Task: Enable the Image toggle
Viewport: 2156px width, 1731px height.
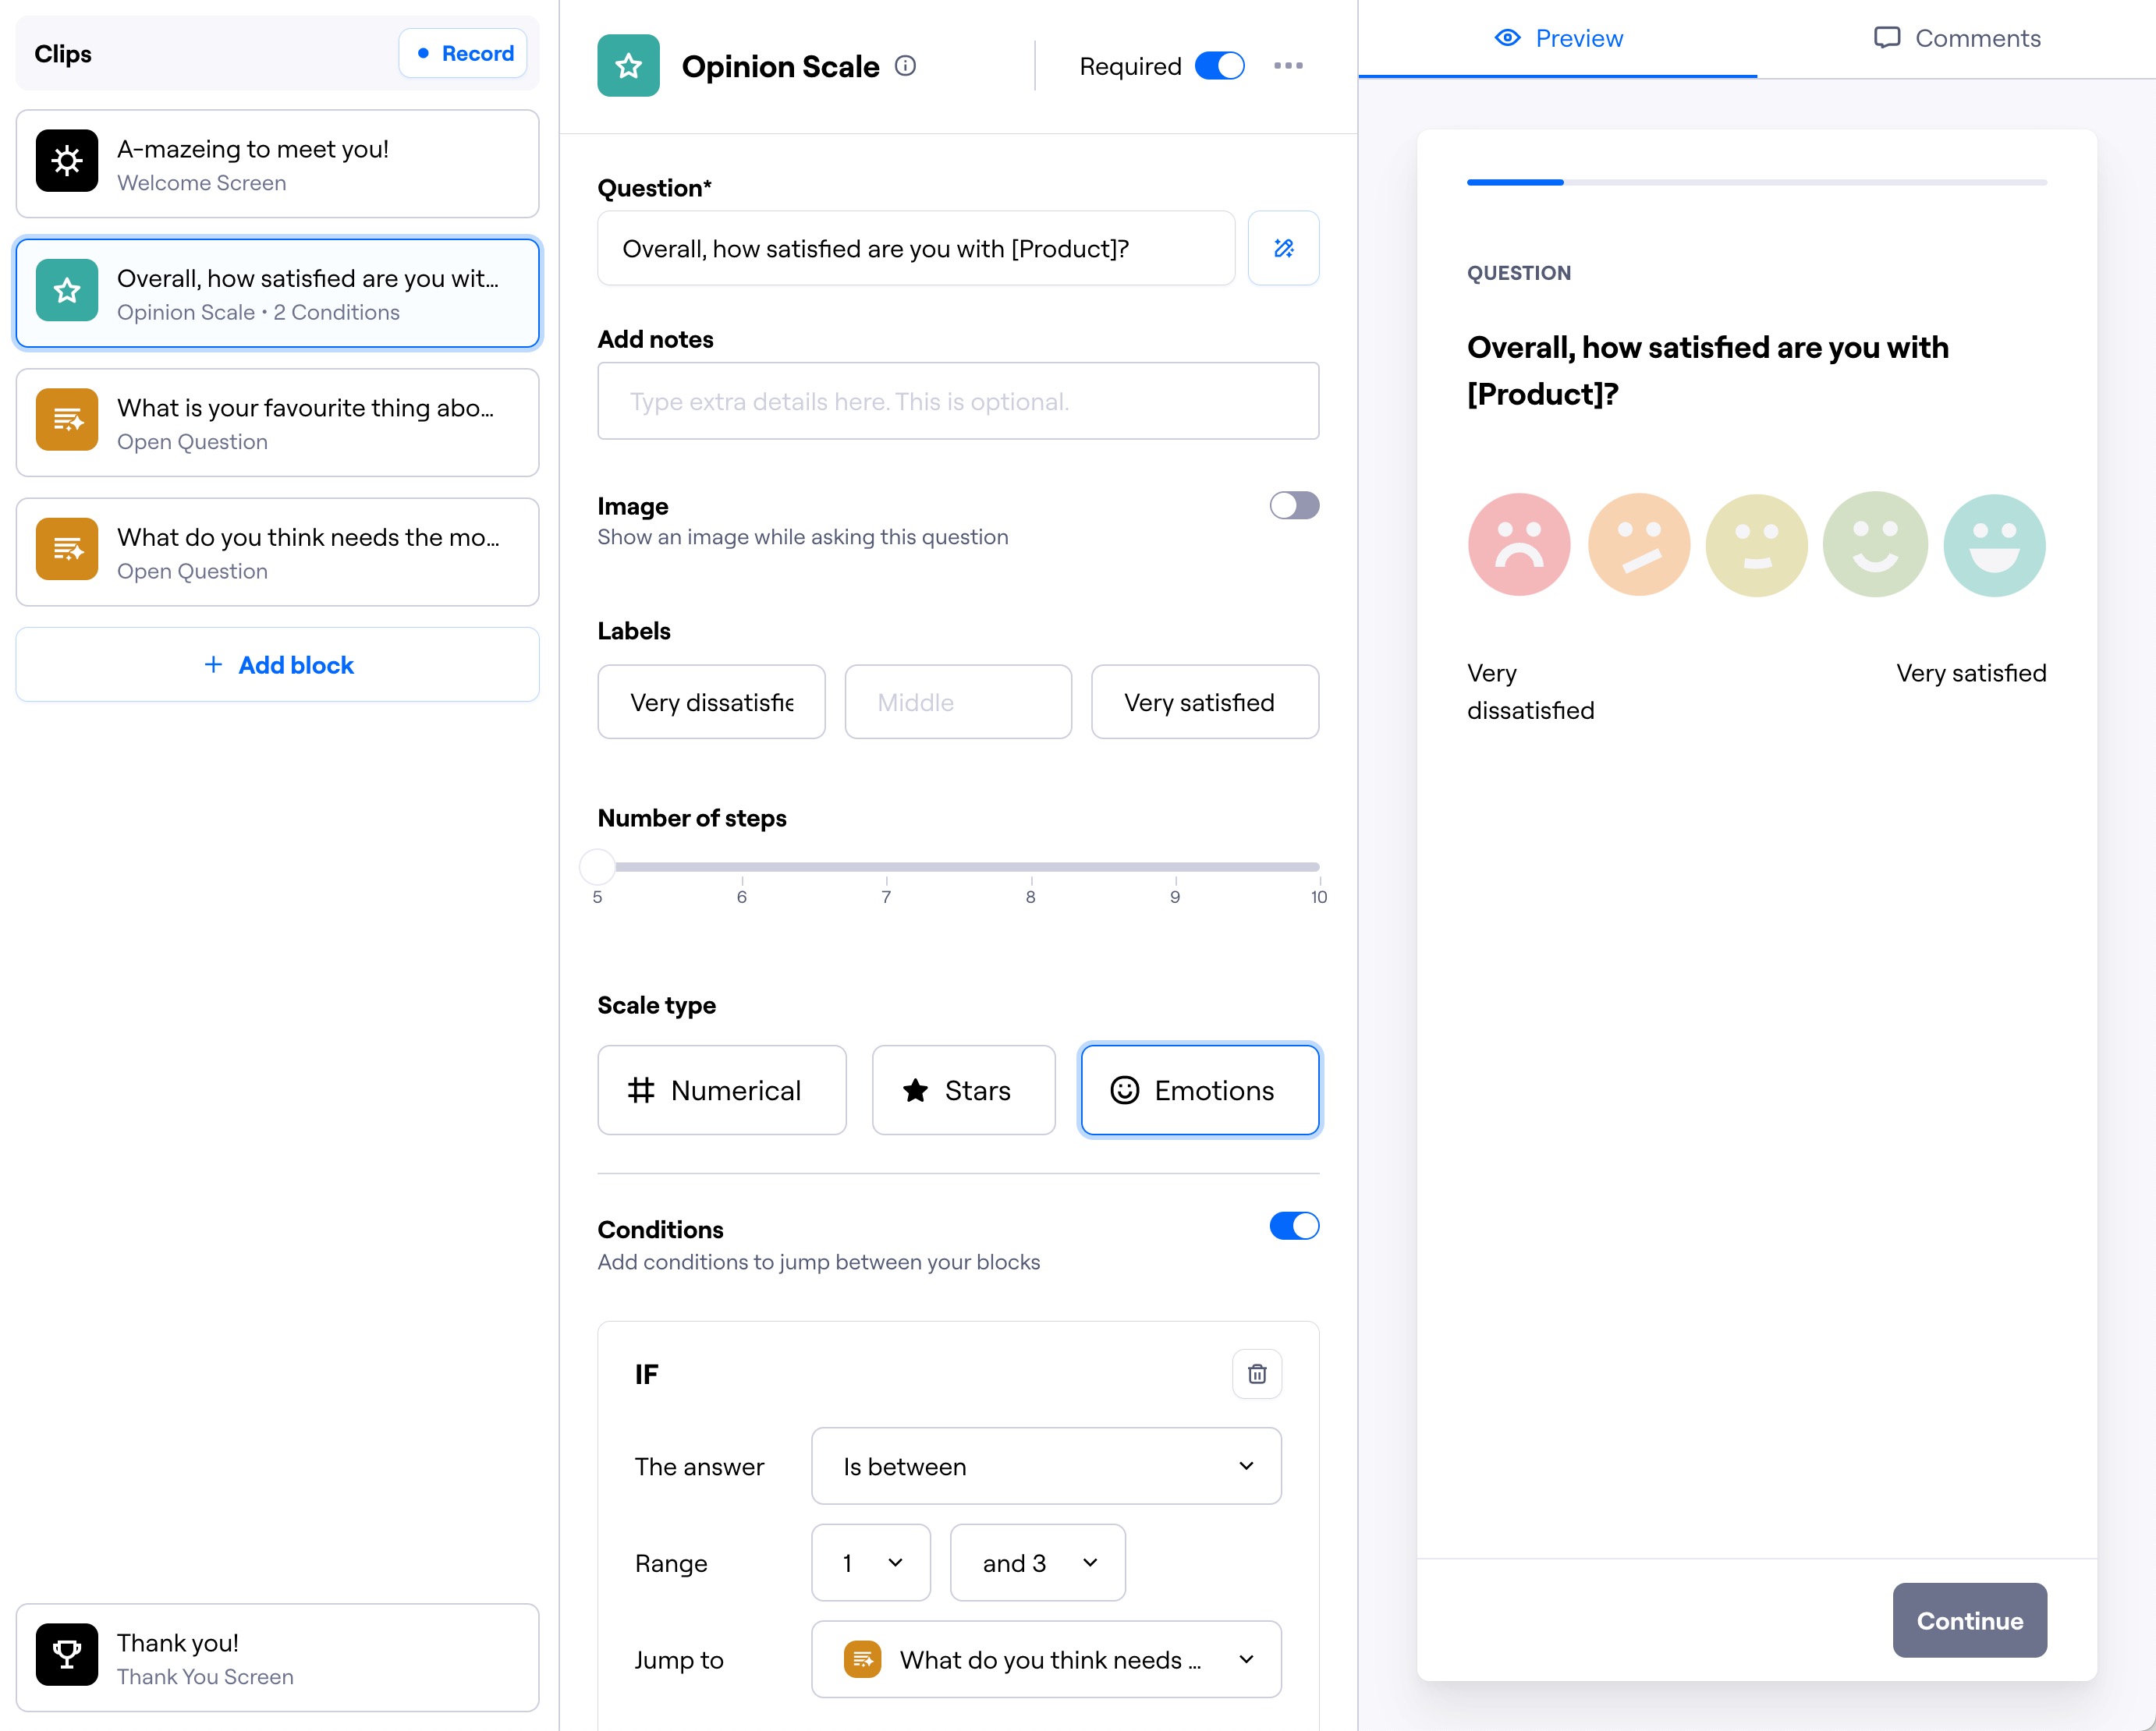Action: point(1293,506)
